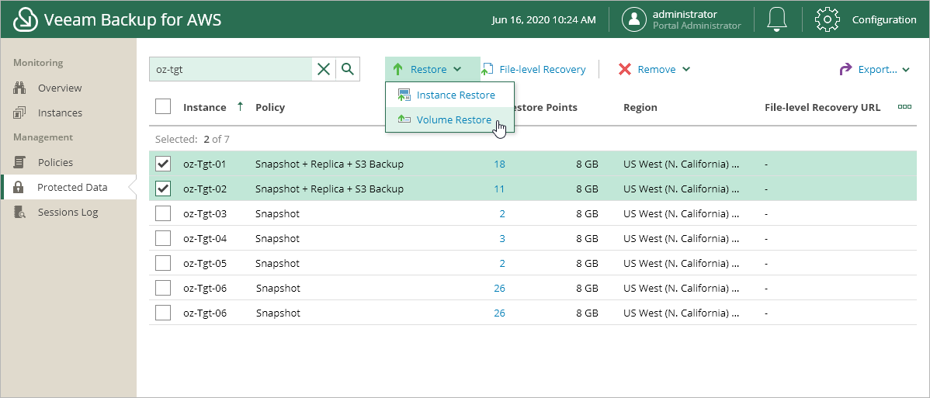This screenshot has height=398, width=930.
Task: Click the administrator account name
Action: click(x=685, y=14)
